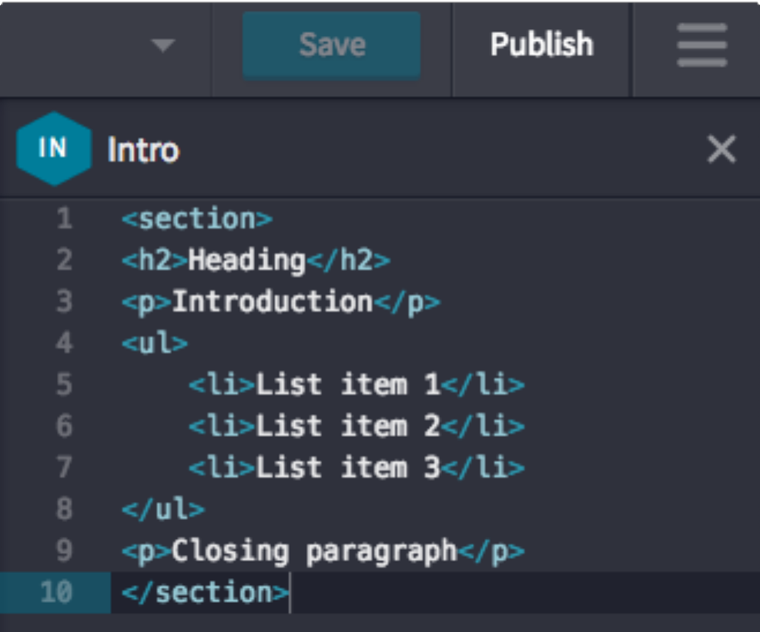Place cursor on the opening ul tag

tap(154, 343)
